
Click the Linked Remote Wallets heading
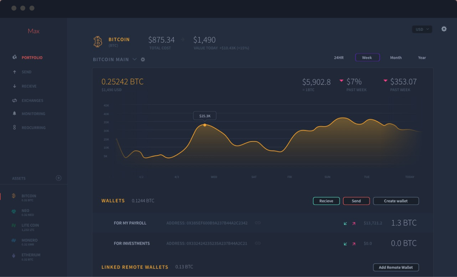[135, 267]
